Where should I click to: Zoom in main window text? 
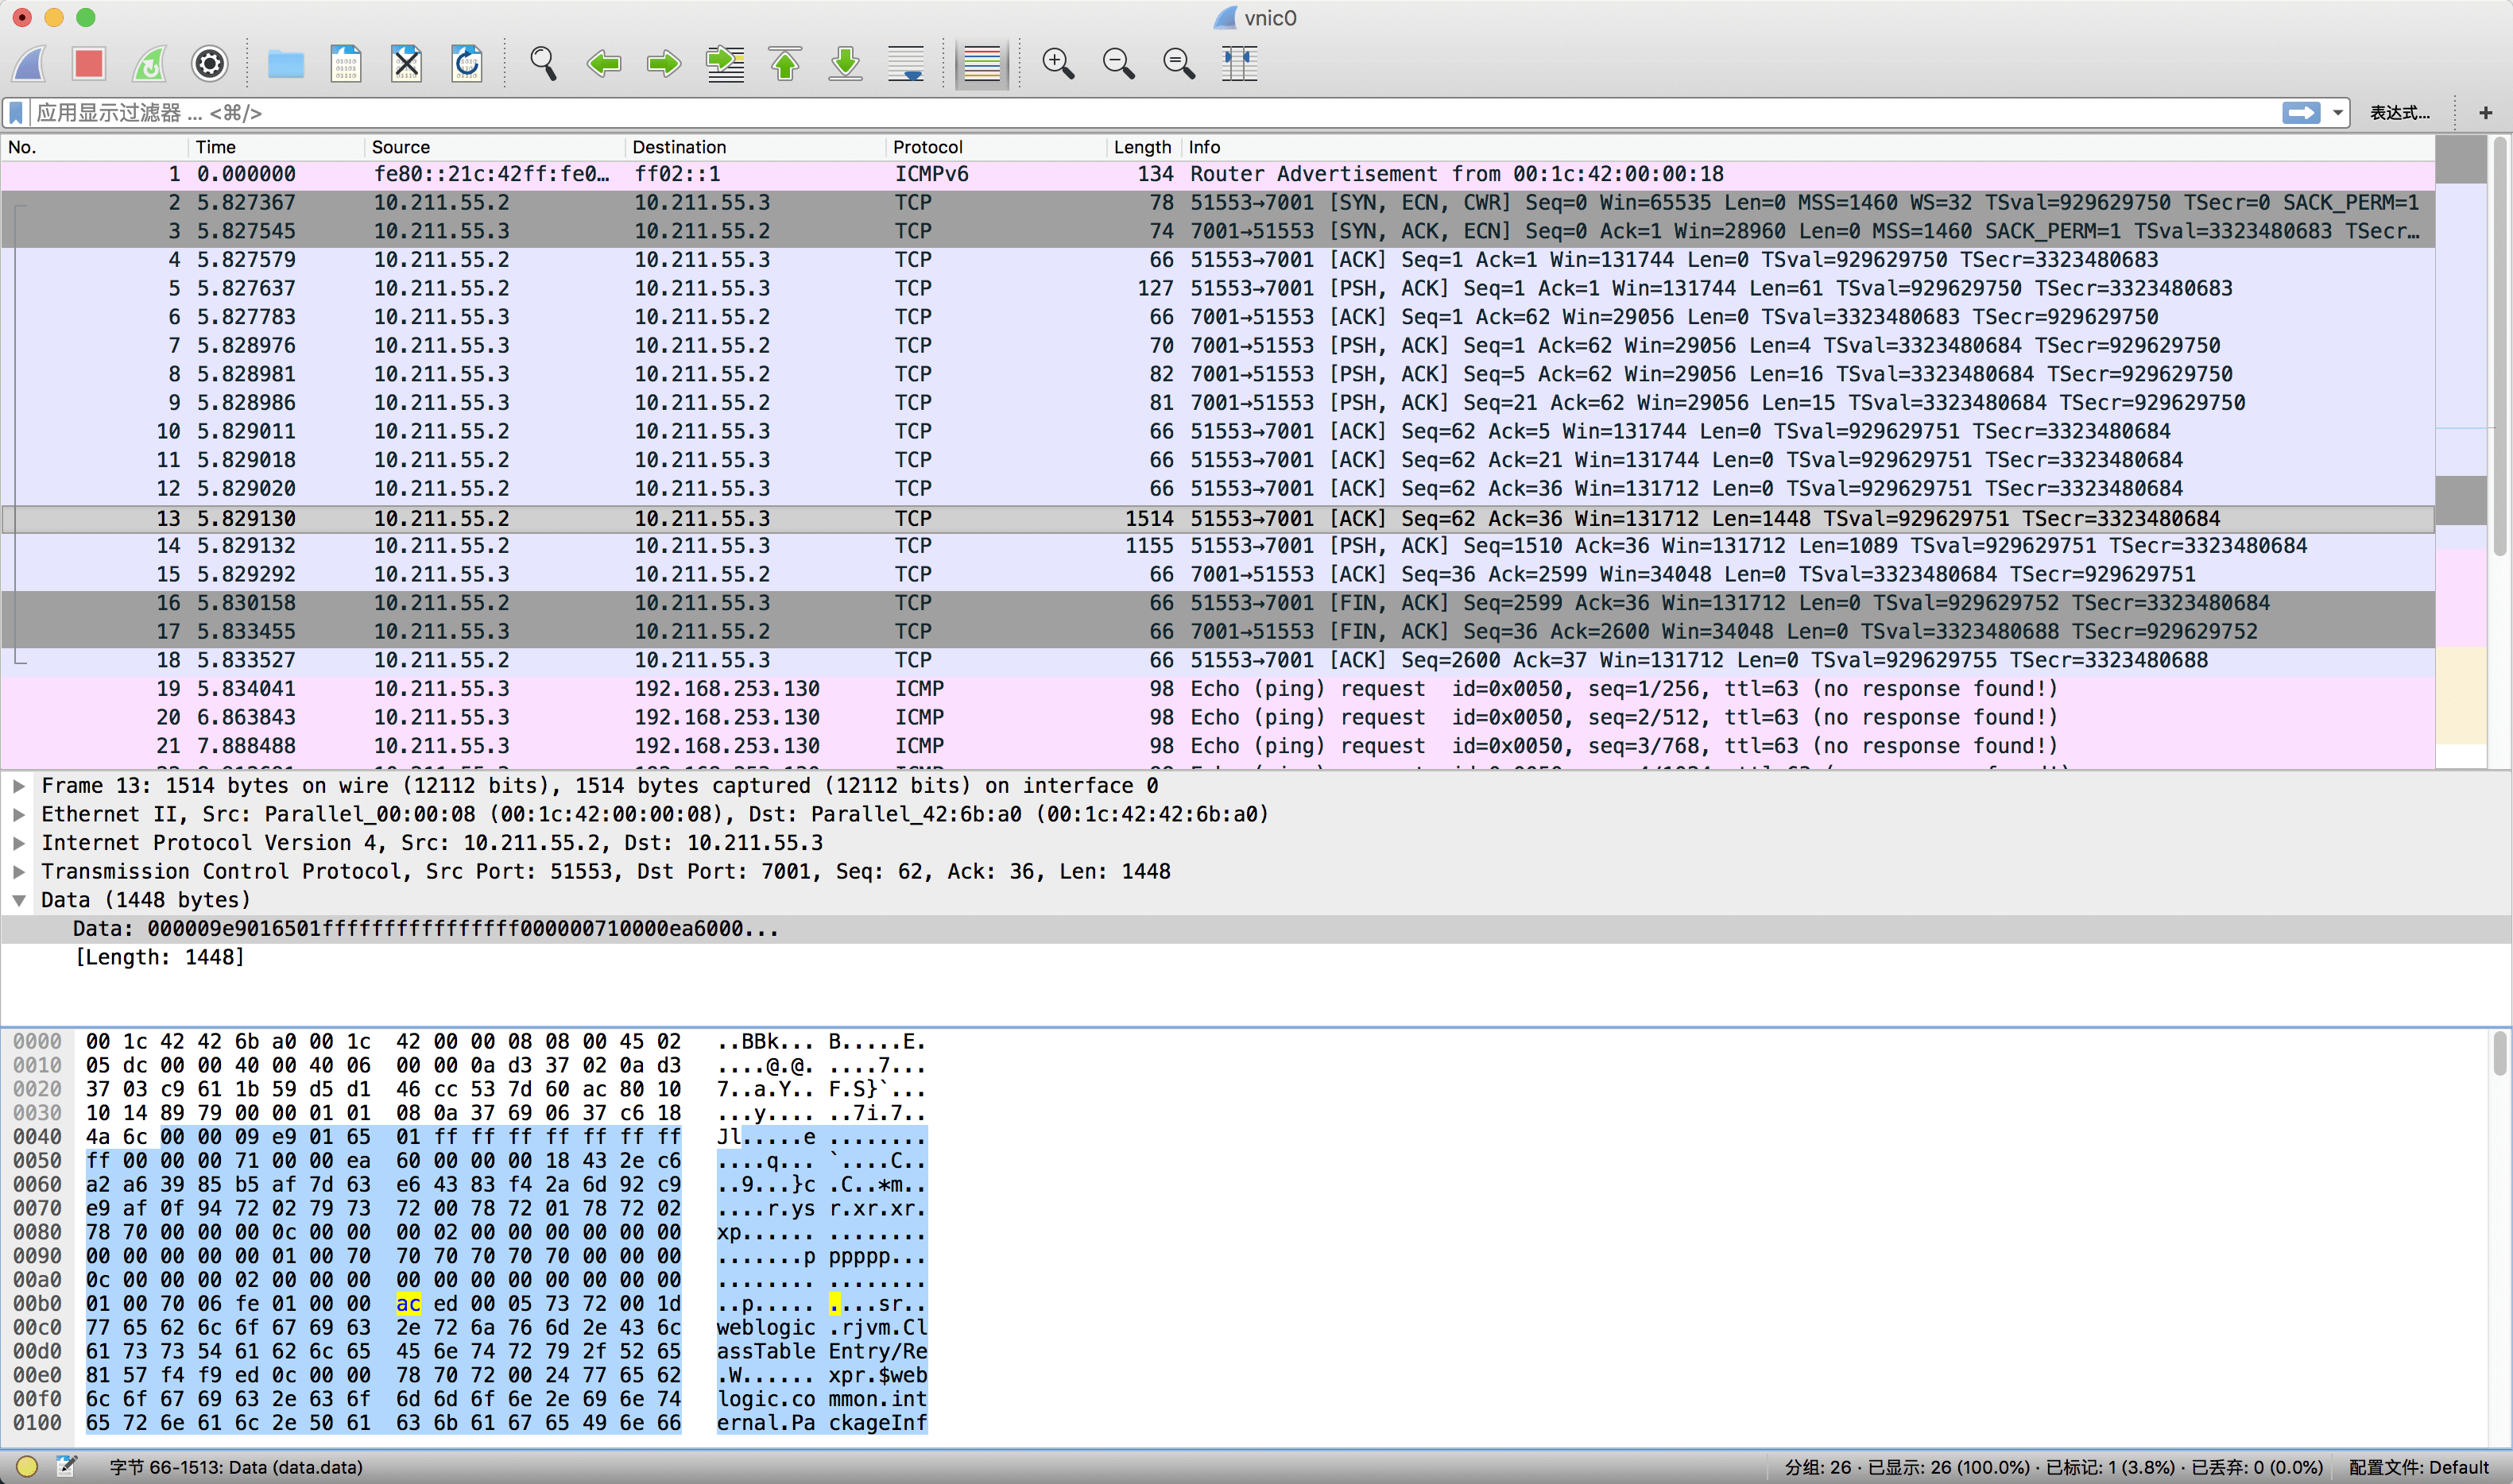[x=1059, y=64]
